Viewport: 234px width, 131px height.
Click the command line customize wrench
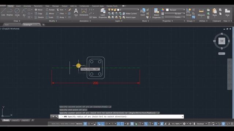(57, 116)
